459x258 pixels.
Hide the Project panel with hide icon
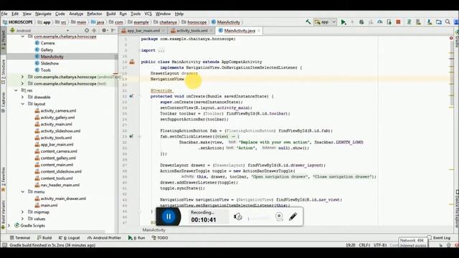point(113,30)
